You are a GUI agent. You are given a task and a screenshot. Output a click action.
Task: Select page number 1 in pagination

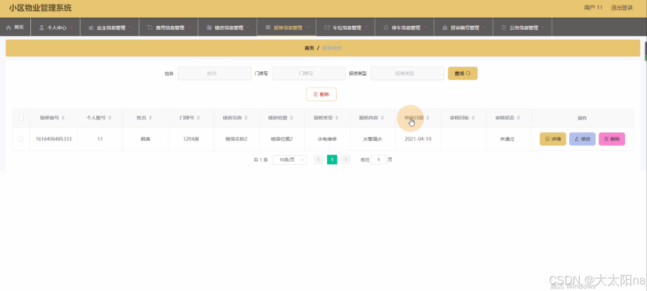332,160
